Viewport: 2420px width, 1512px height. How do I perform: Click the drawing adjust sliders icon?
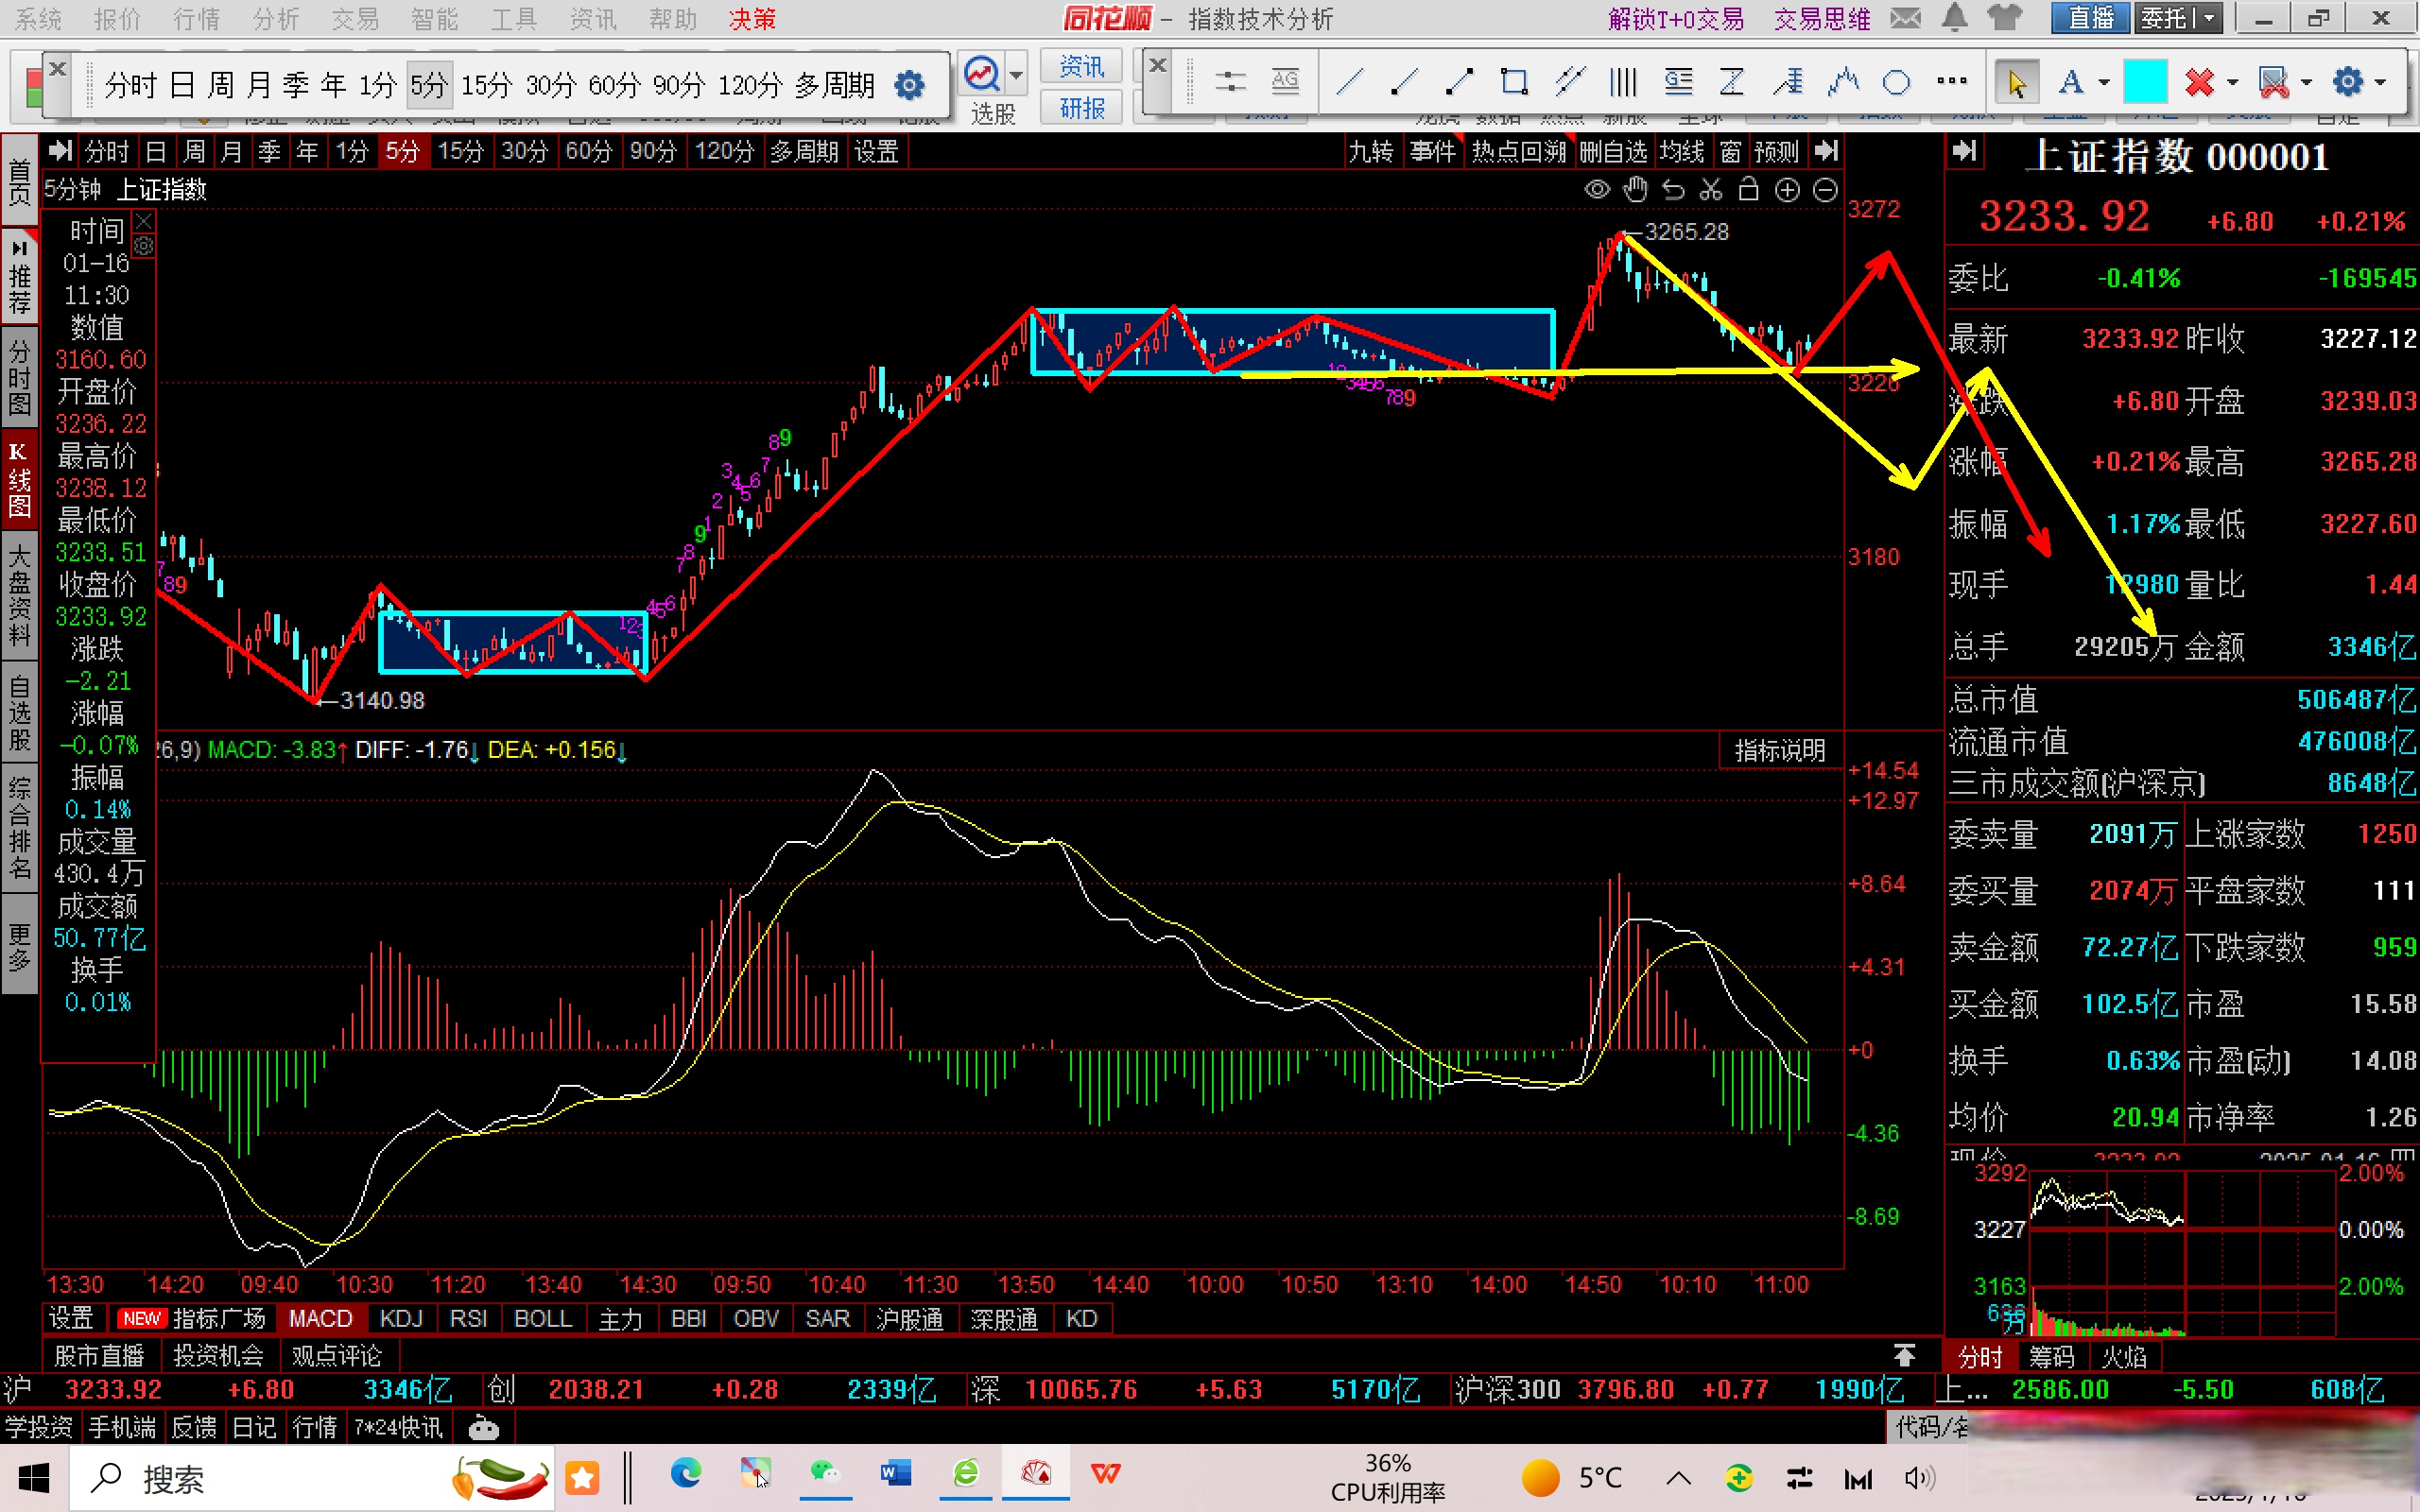click(x=1231, y=82)
